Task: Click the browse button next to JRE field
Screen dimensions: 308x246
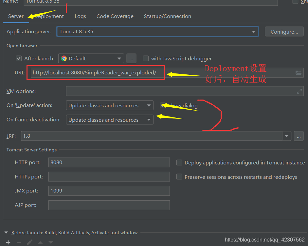Action: [299, 136]
